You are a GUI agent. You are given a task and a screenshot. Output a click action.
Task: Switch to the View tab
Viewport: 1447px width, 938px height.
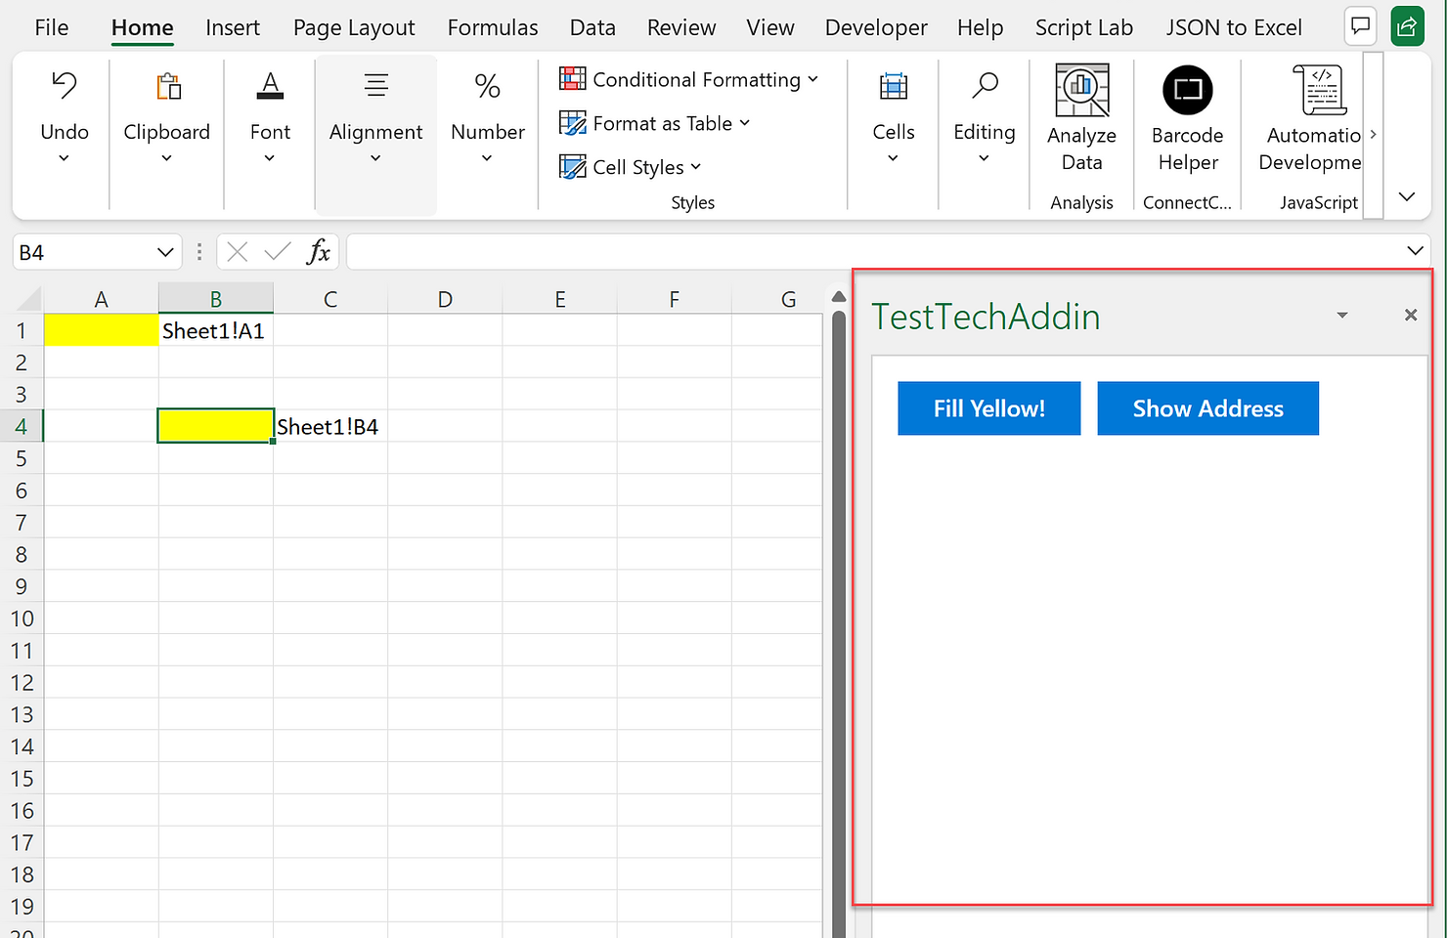point(770,27)
